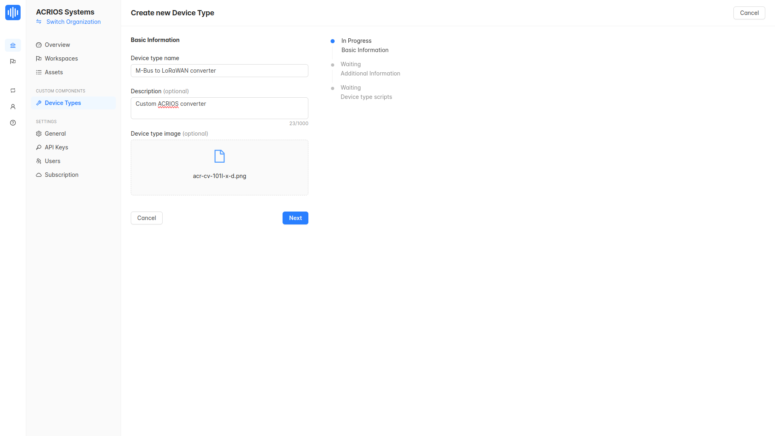Click the Cancel button below the form
This screenshot has width=775, height=436.
coord(147,218)
